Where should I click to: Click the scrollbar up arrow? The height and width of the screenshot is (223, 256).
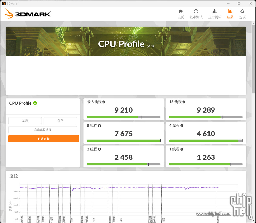click(254, 23)
